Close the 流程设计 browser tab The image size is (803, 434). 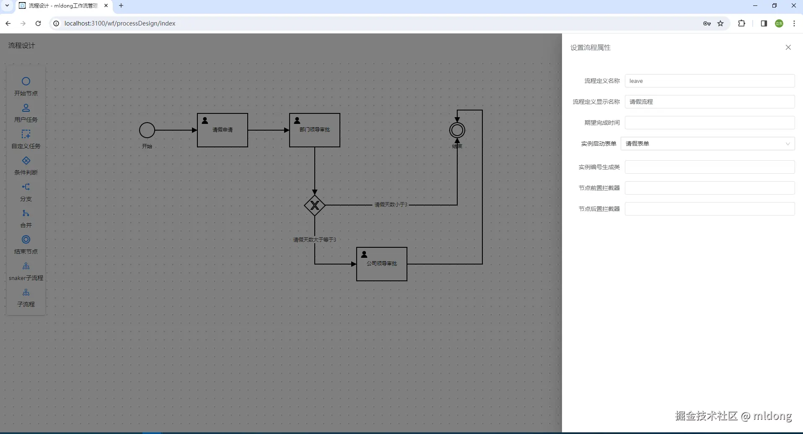coord(106,5)
